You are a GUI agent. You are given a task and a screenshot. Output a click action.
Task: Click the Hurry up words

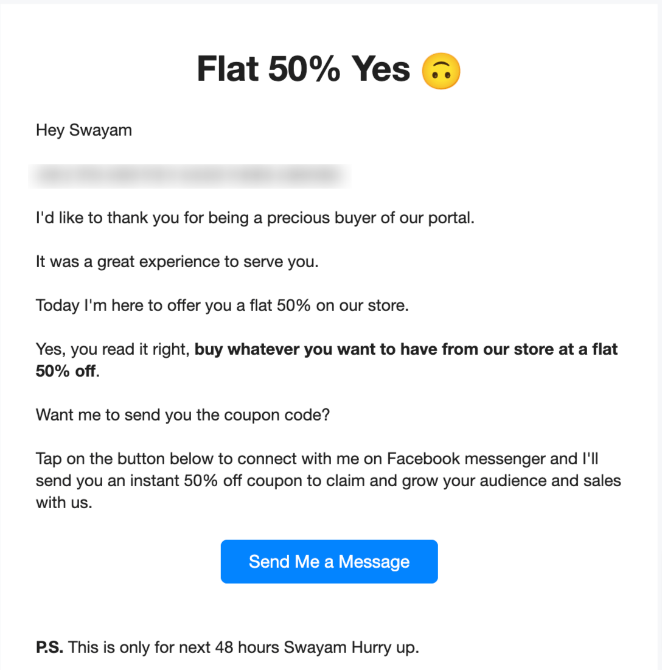click(385, 647)
